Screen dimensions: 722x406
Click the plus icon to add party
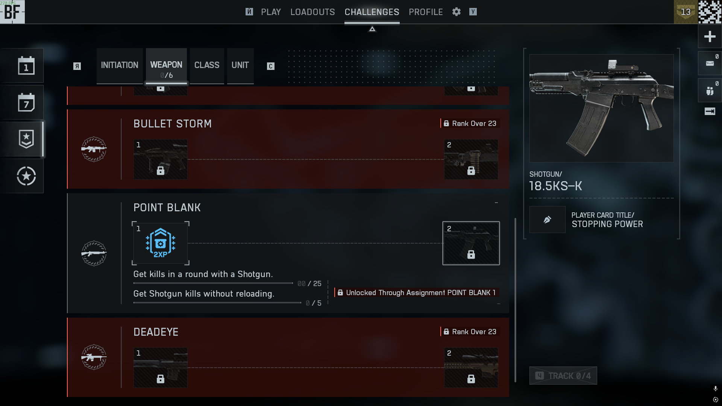coord(710,36)
